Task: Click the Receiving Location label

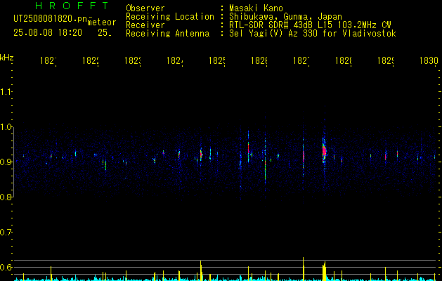Action: click(x=170, y=17)
